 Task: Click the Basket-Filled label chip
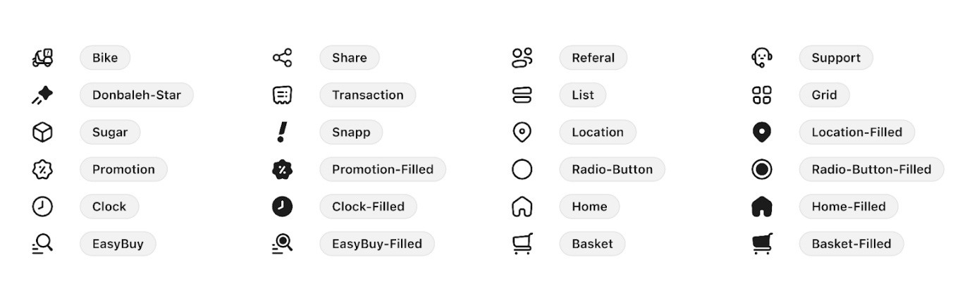click(x=851, y=244)
